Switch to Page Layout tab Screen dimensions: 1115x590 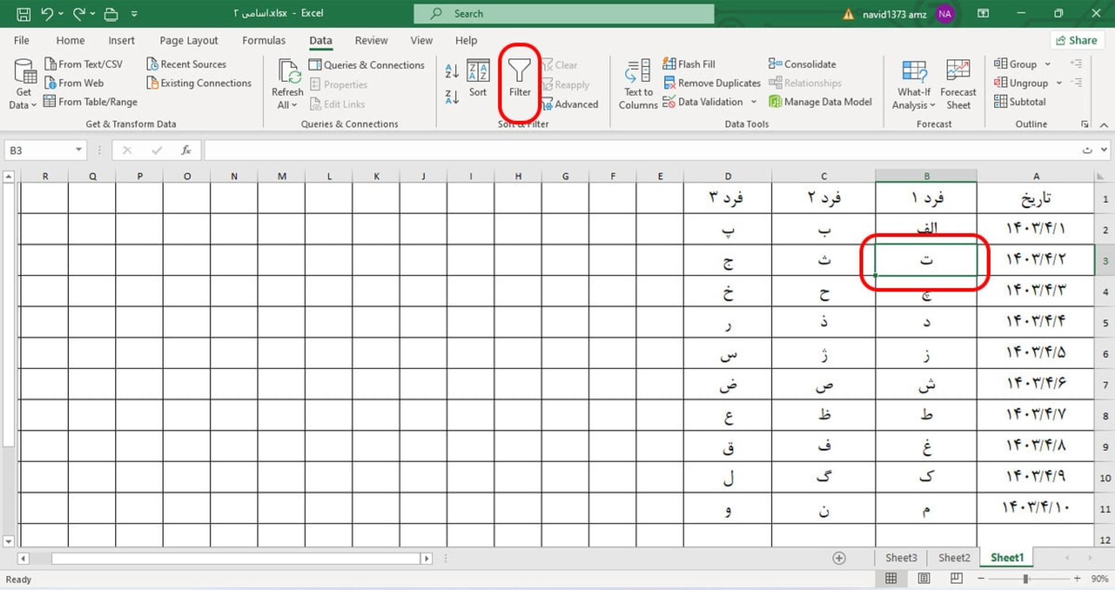pos(189,41)
